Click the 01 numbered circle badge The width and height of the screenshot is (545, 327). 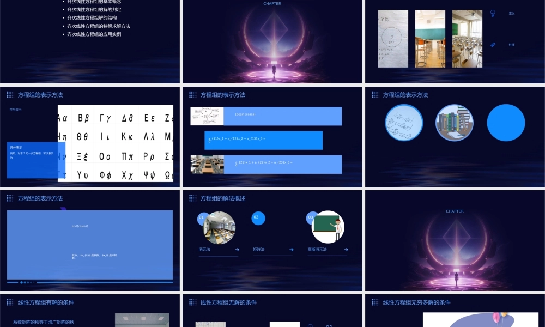point(201,217)
